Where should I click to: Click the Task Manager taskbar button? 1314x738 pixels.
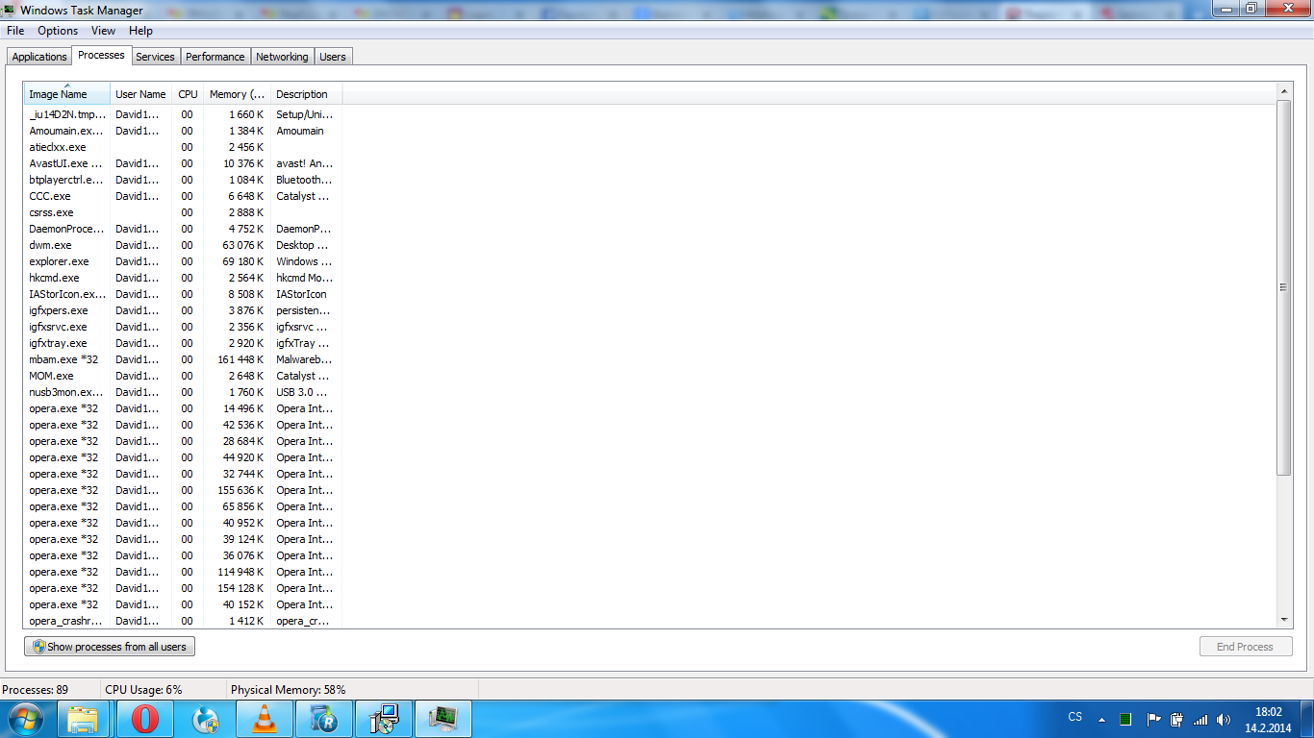tap(443, 719)
